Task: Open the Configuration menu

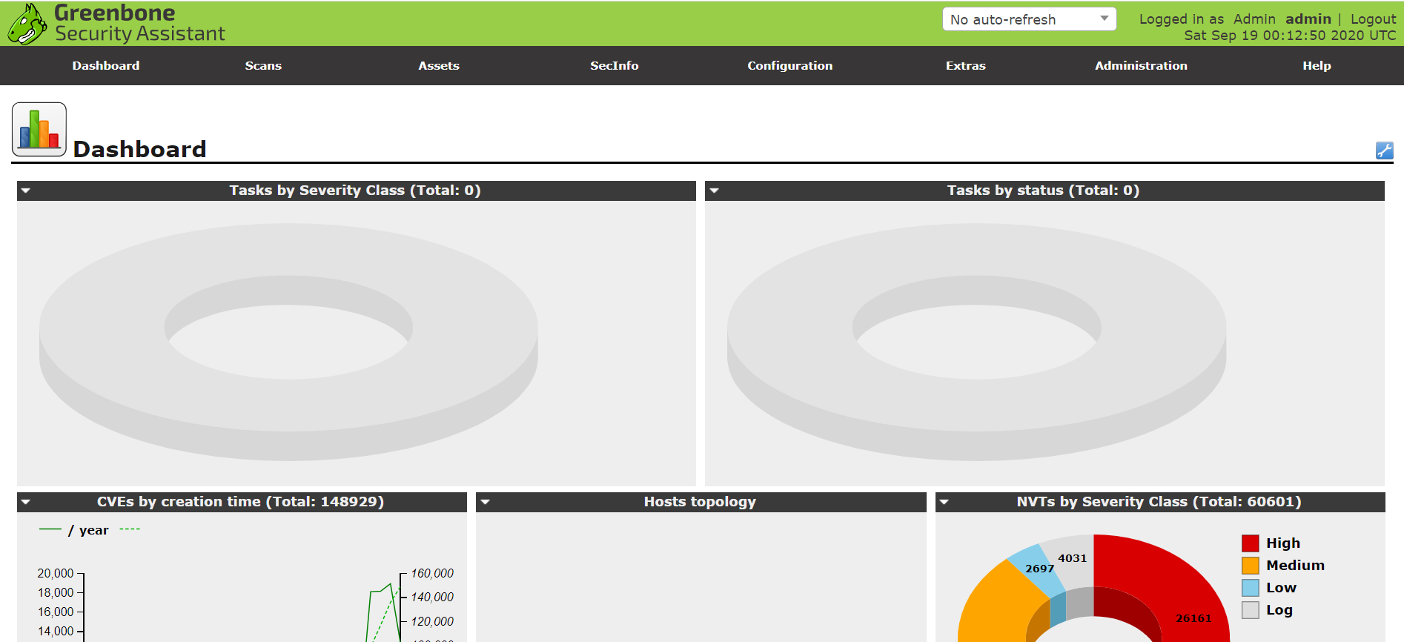Action: click(790, 65)
